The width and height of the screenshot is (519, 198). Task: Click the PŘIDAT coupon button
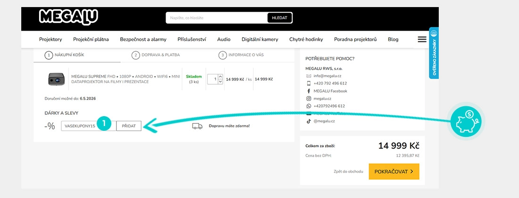129,126
